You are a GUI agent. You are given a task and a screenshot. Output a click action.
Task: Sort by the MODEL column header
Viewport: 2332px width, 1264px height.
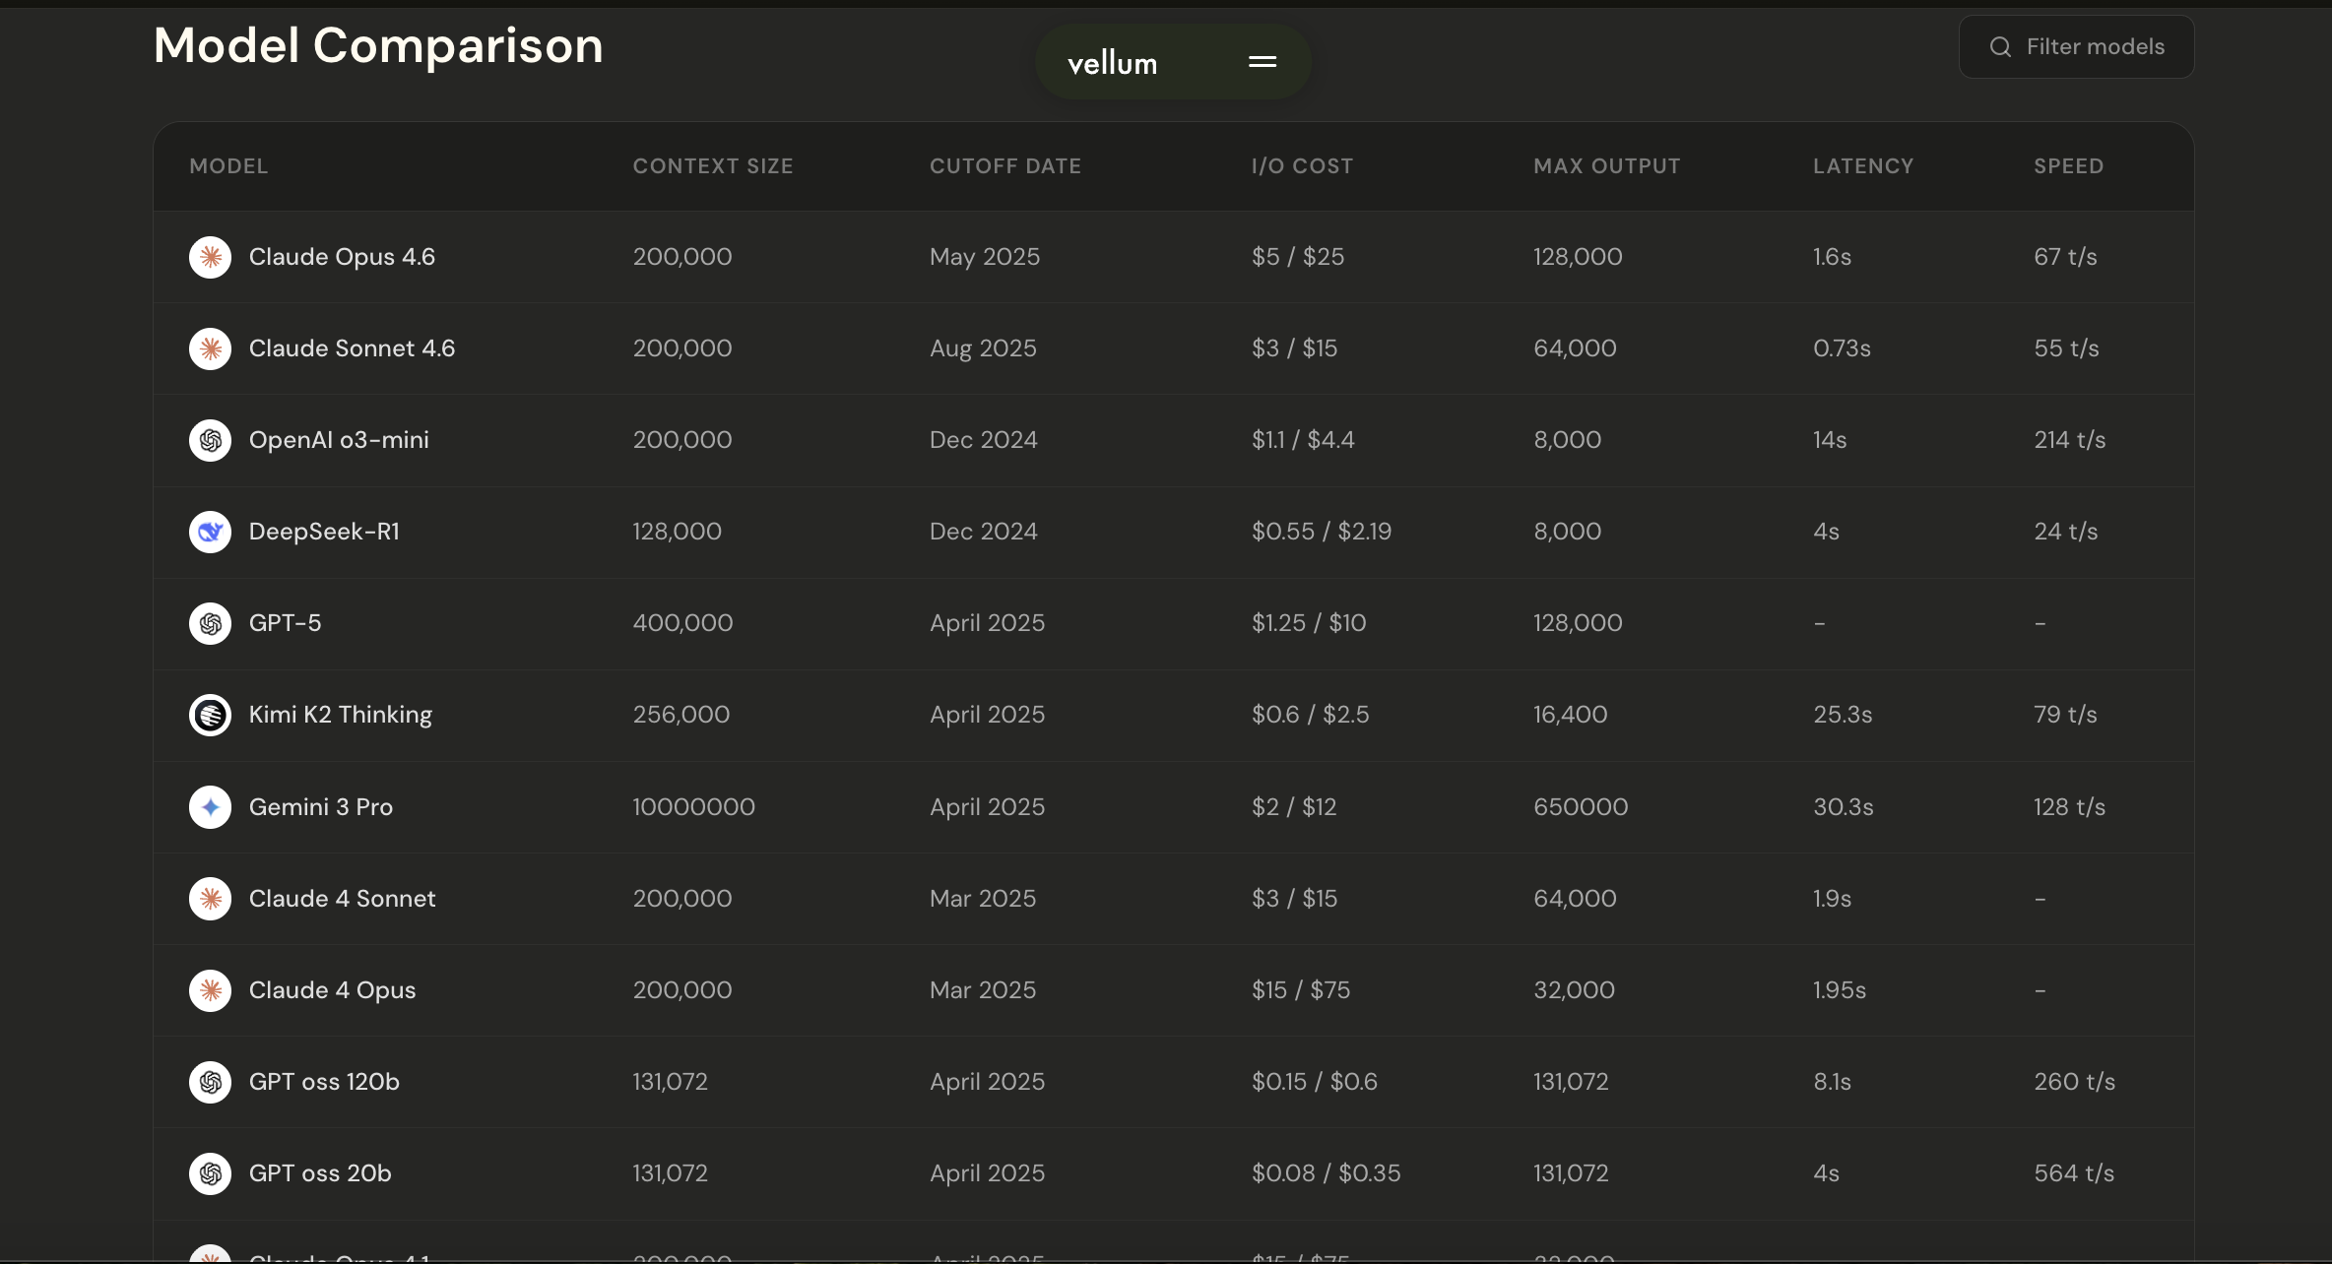(x=228, y=166)
